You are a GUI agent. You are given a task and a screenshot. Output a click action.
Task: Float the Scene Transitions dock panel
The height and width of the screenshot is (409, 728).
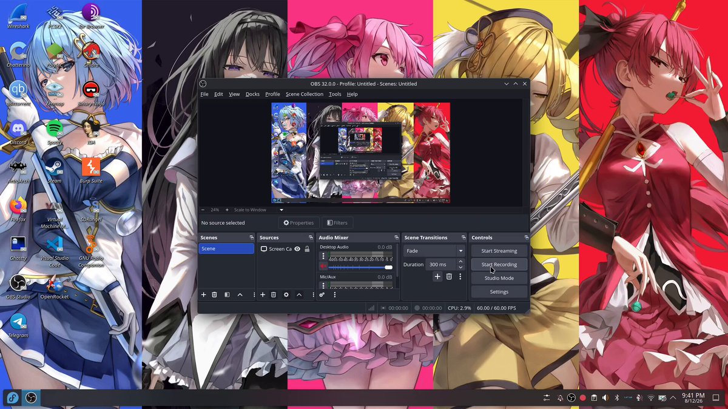coord(463,238)
